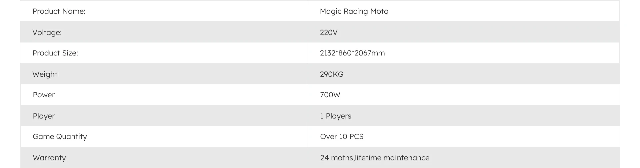Select the 1 Players value
The width and height of the screenshot is (640, 168).
(x=336, y=116)
